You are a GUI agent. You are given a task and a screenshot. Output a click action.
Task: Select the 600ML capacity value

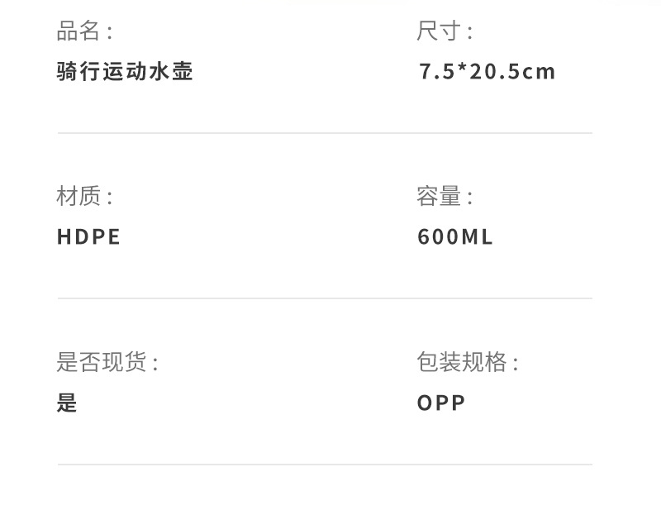click(x=454, y=237)
